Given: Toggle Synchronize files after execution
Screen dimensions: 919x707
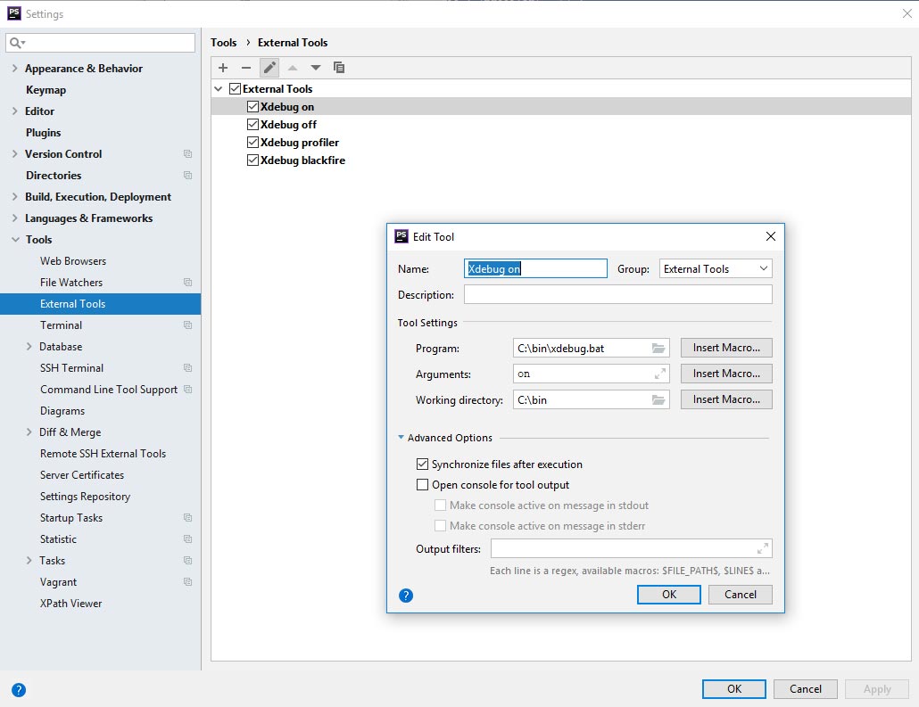Looking at the screenshot, I should point(422,464).
